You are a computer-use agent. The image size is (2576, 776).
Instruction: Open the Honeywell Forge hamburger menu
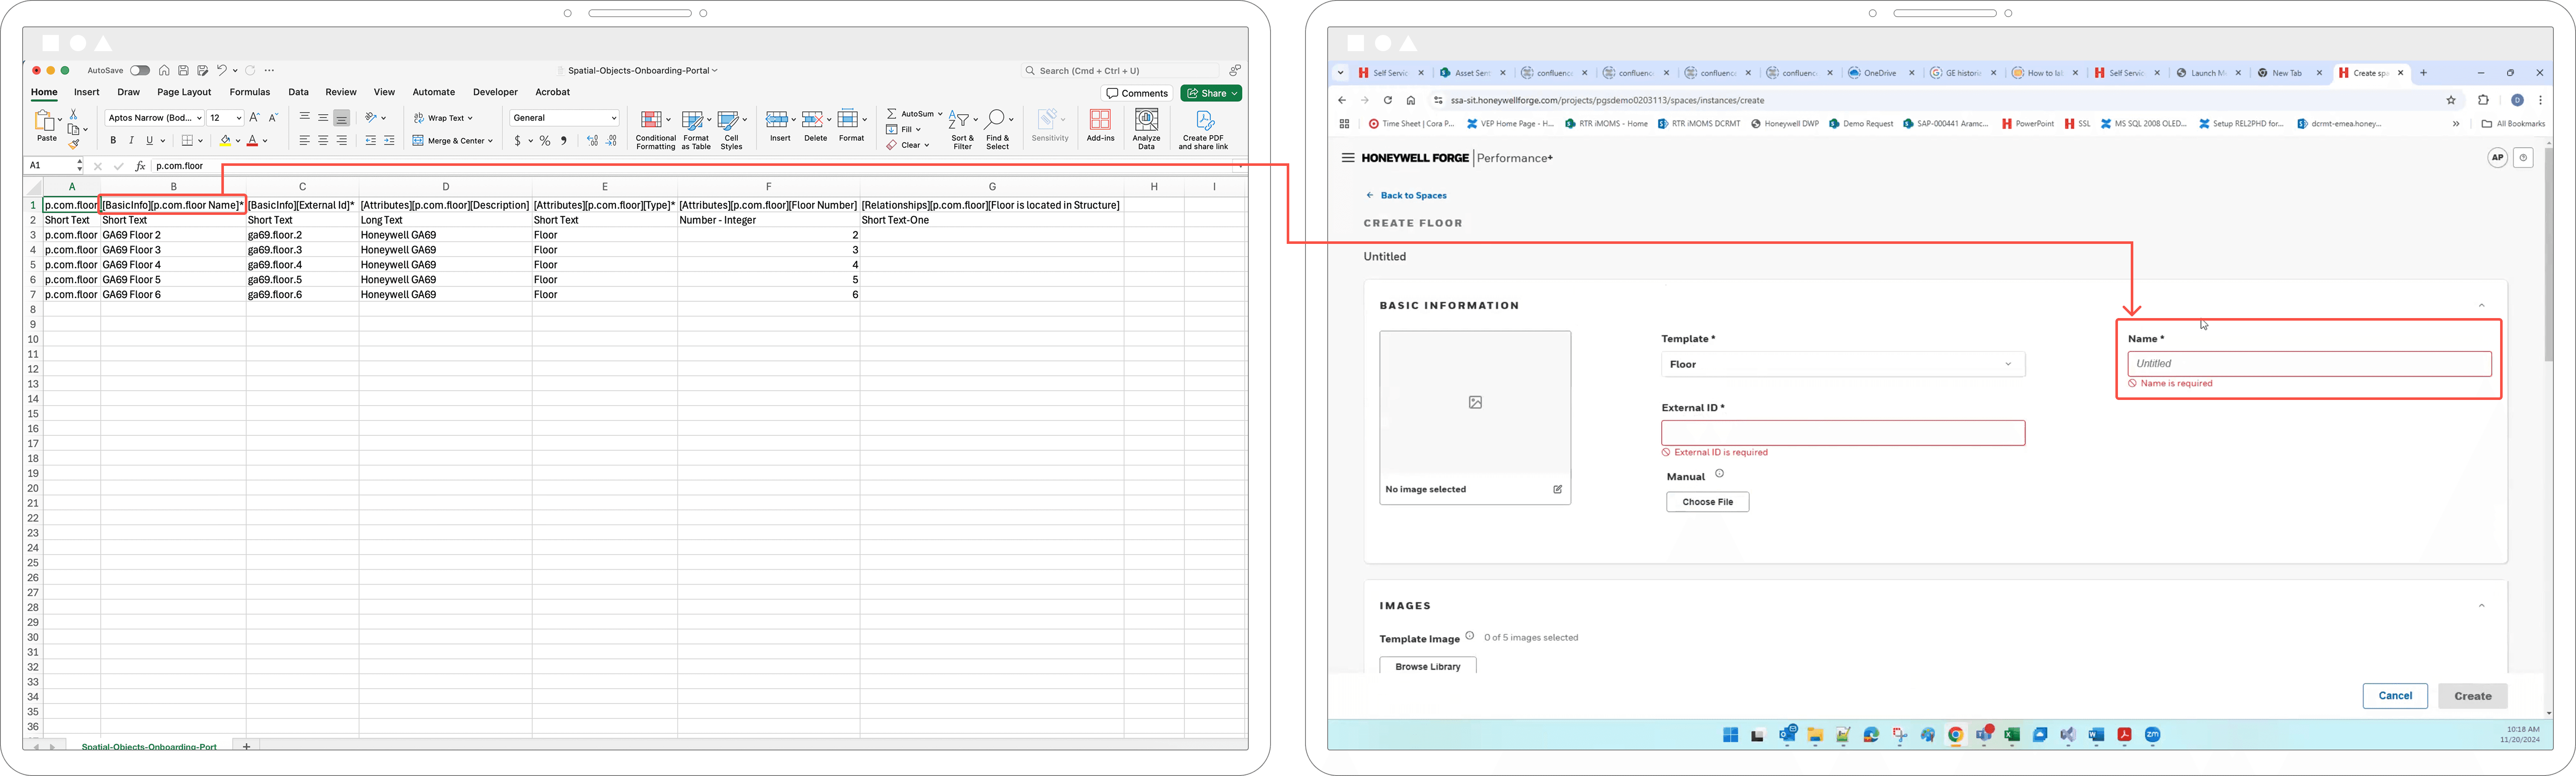[x=1348, y=158]
